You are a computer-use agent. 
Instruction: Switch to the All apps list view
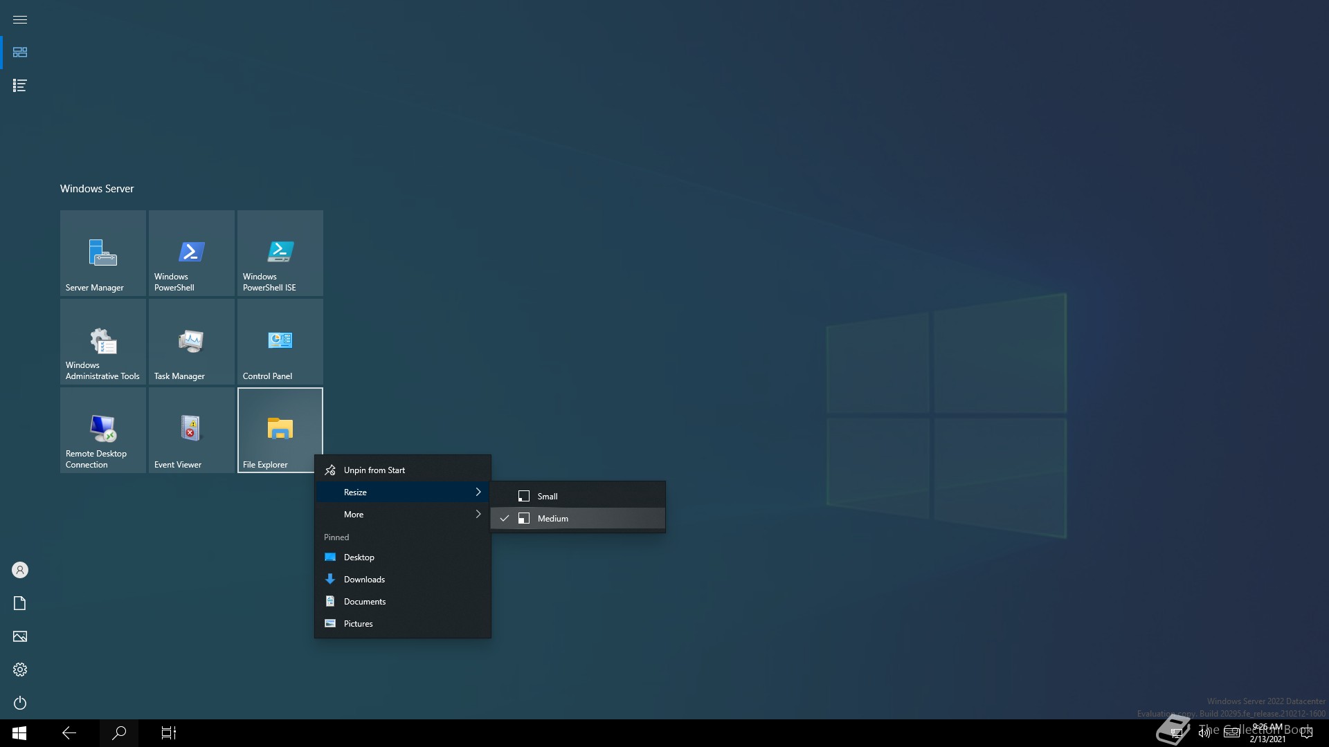20,86
